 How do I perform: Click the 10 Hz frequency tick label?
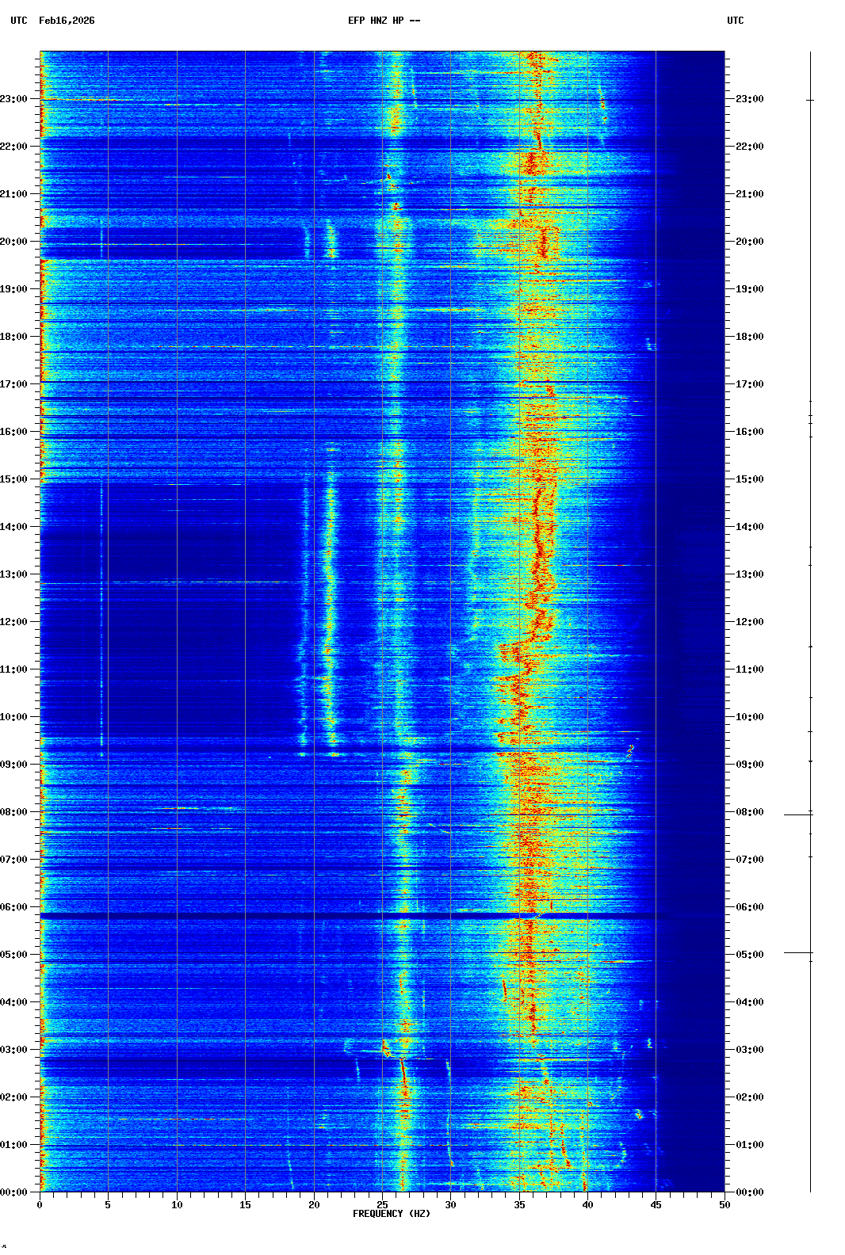pos(177,1204)
